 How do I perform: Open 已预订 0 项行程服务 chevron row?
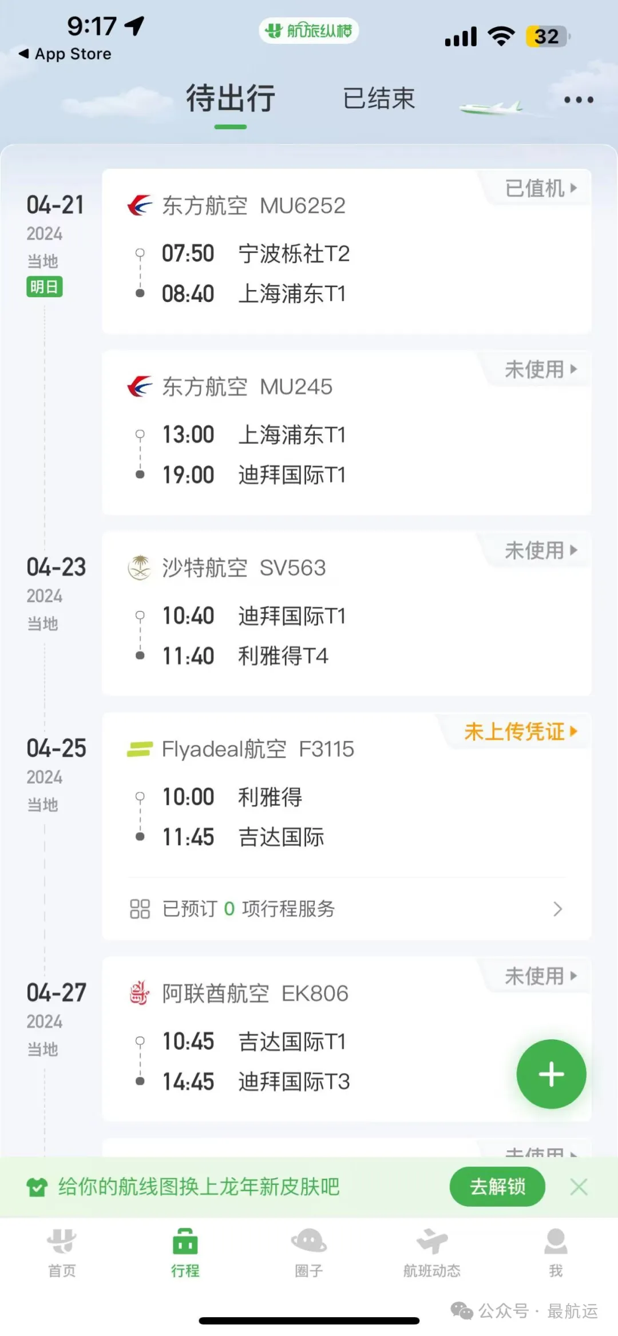point(347,909)
